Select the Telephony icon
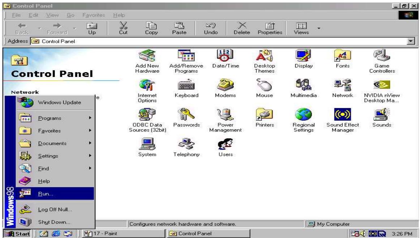This screenshot has height=238, width=420. tap(186, 147)
